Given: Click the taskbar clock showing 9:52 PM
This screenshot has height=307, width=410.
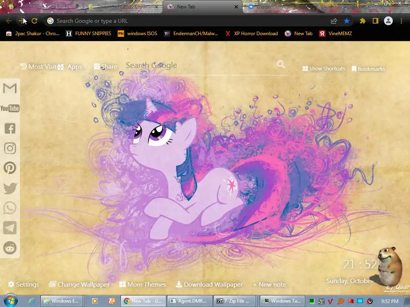Looking at the screenshot, I should 390,301.
